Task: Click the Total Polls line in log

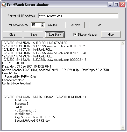Action: click(23, 100)
